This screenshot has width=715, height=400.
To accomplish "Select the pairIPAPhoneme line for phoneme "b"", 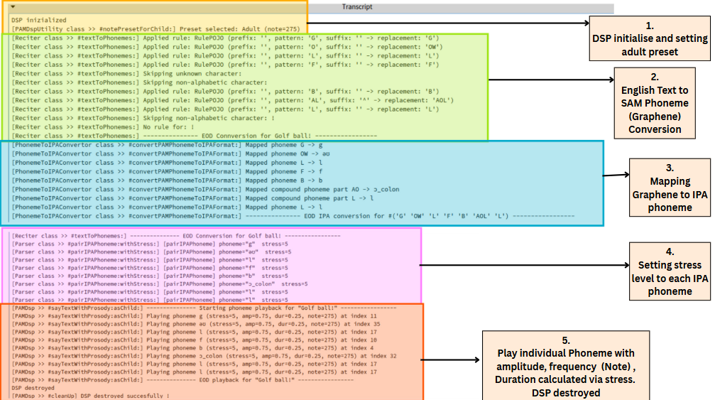I will tap(149, 275).
